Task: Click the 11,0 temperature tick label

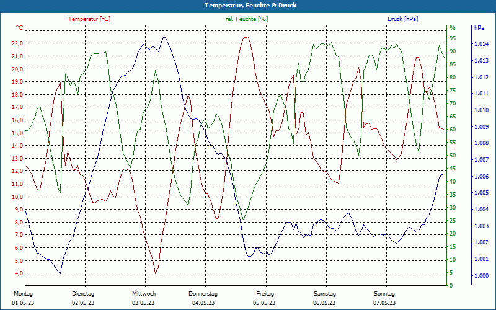Action: pos(17,184)
